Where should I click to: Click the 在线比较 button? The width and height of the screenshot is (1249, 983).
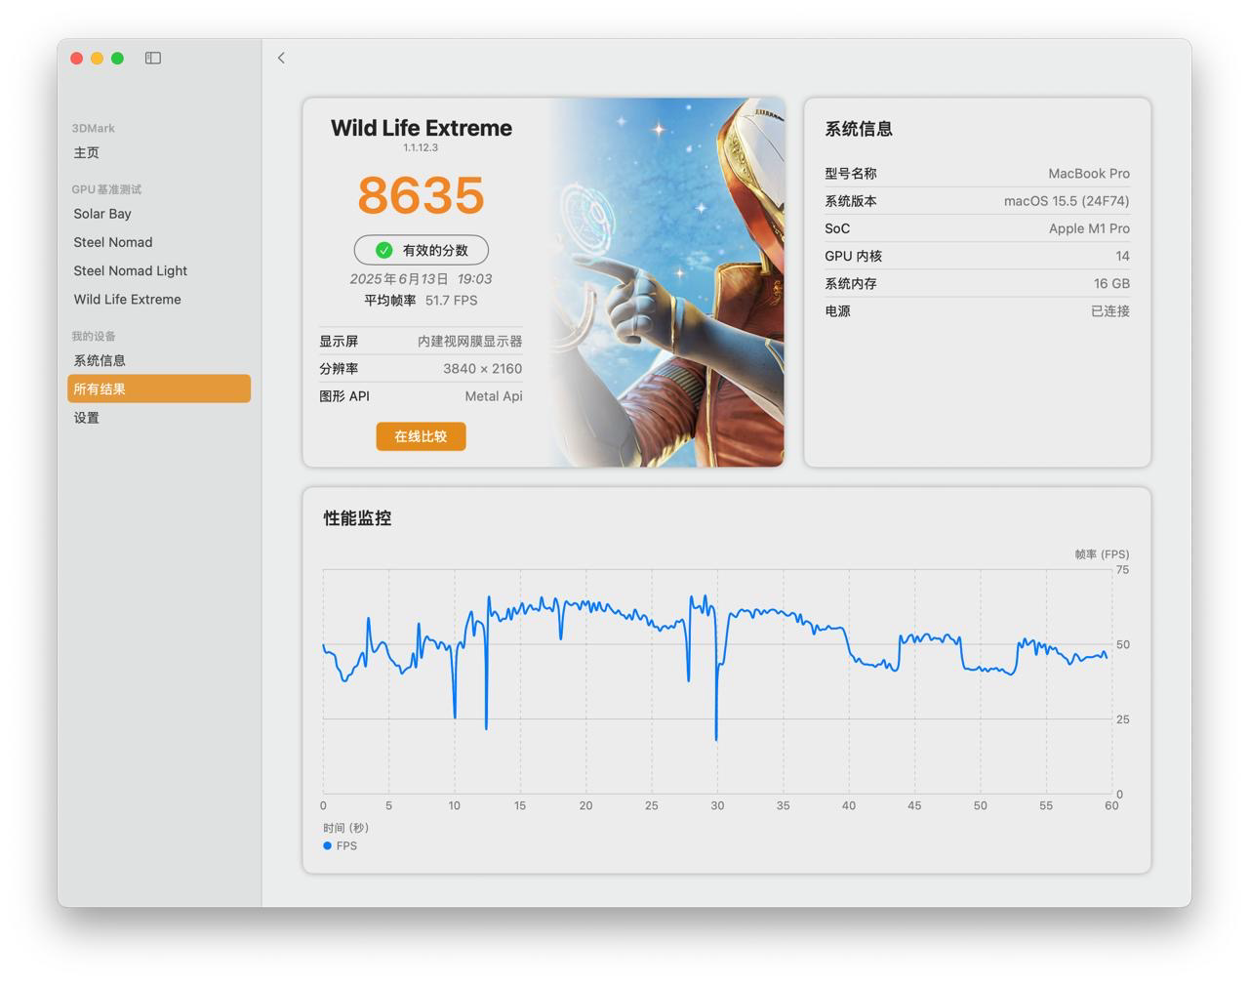point(421,436)
